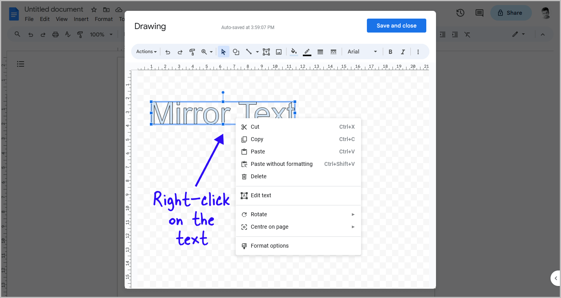Click the decrease indent icon in Docs
Image resolution: width=561 pixels, height=298 pixels.
443,34
